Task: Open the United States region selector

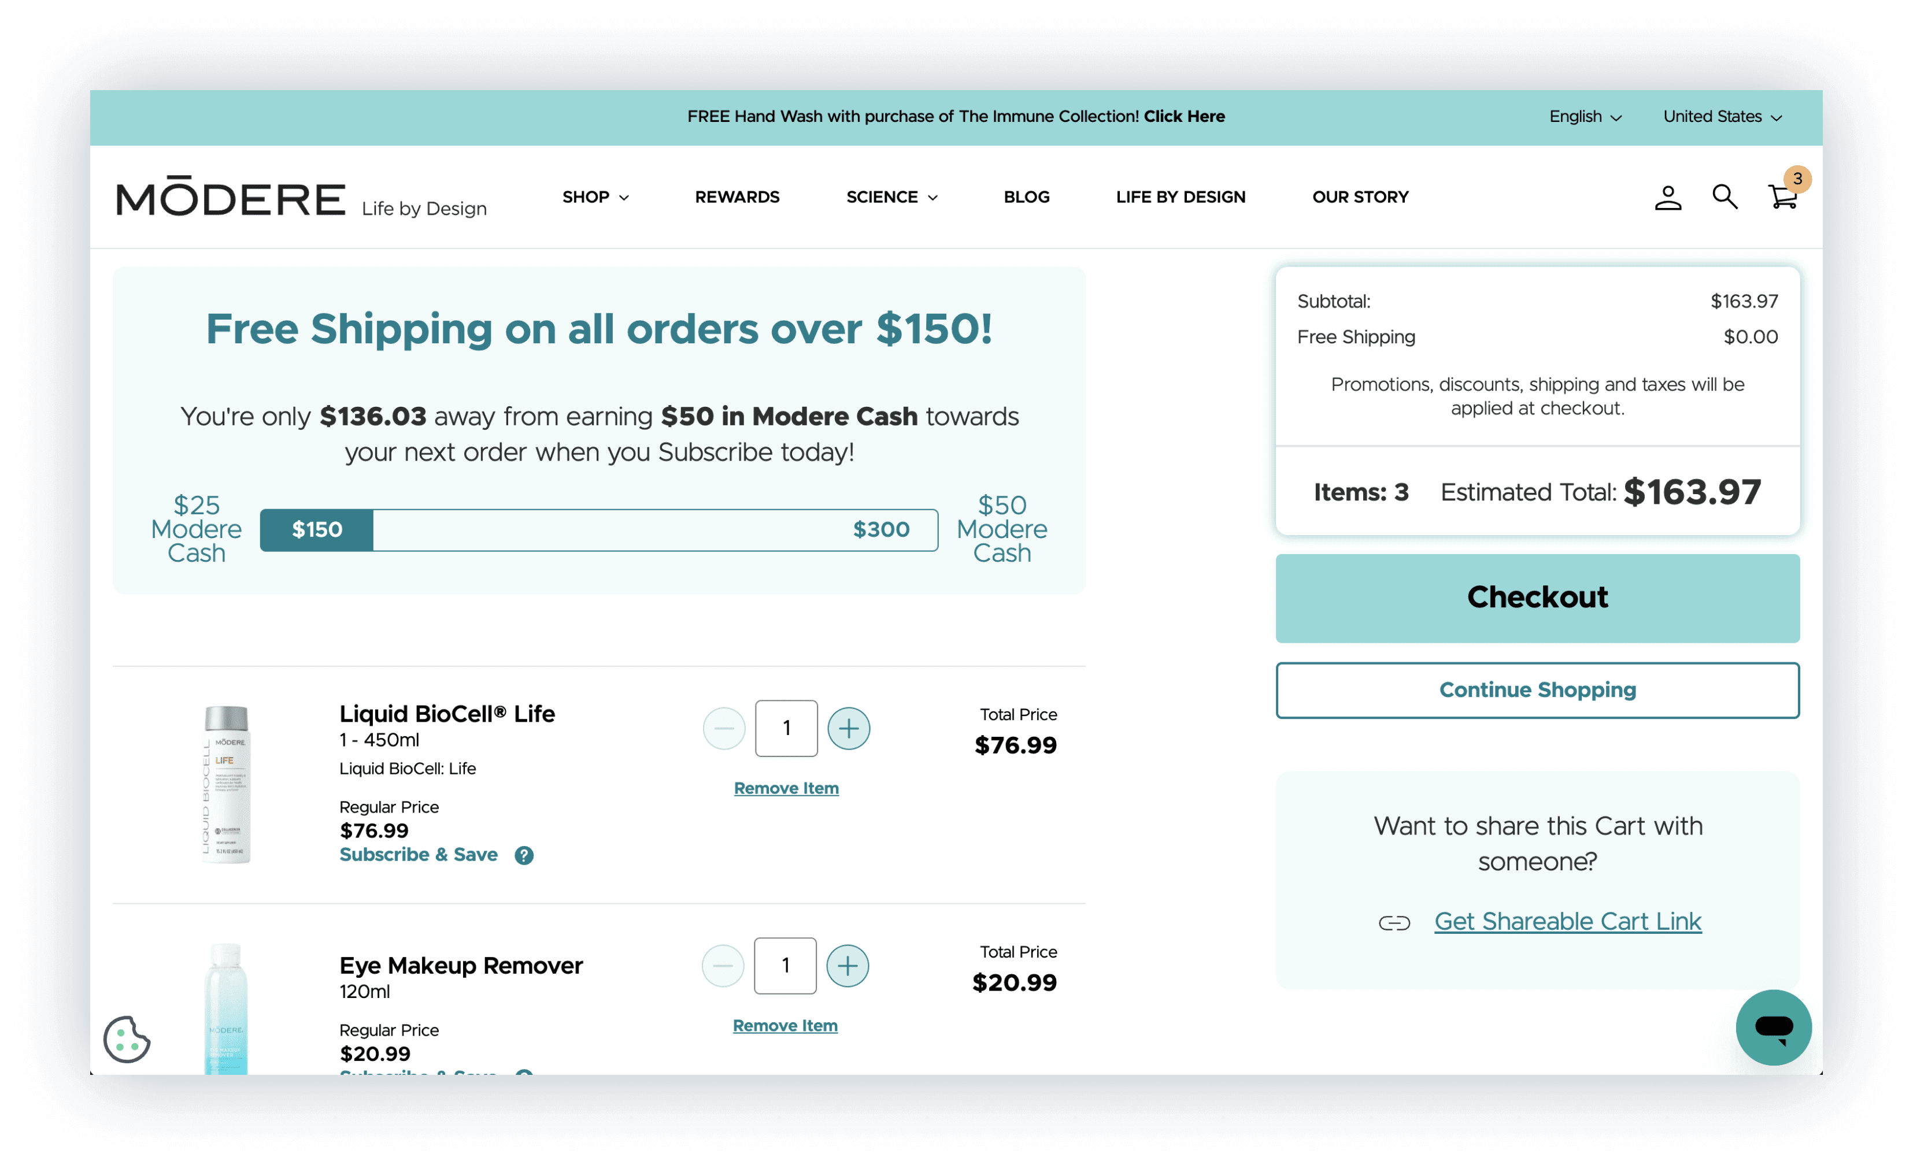Action: (x=1719, y=115)
